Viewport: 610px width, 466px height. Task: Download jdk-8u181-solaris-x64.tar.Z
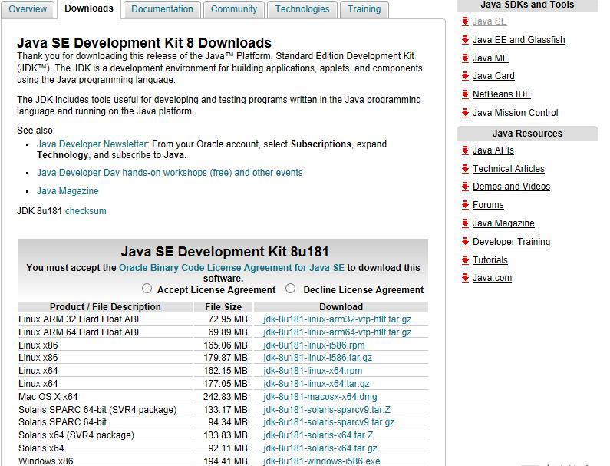[318, 435]
